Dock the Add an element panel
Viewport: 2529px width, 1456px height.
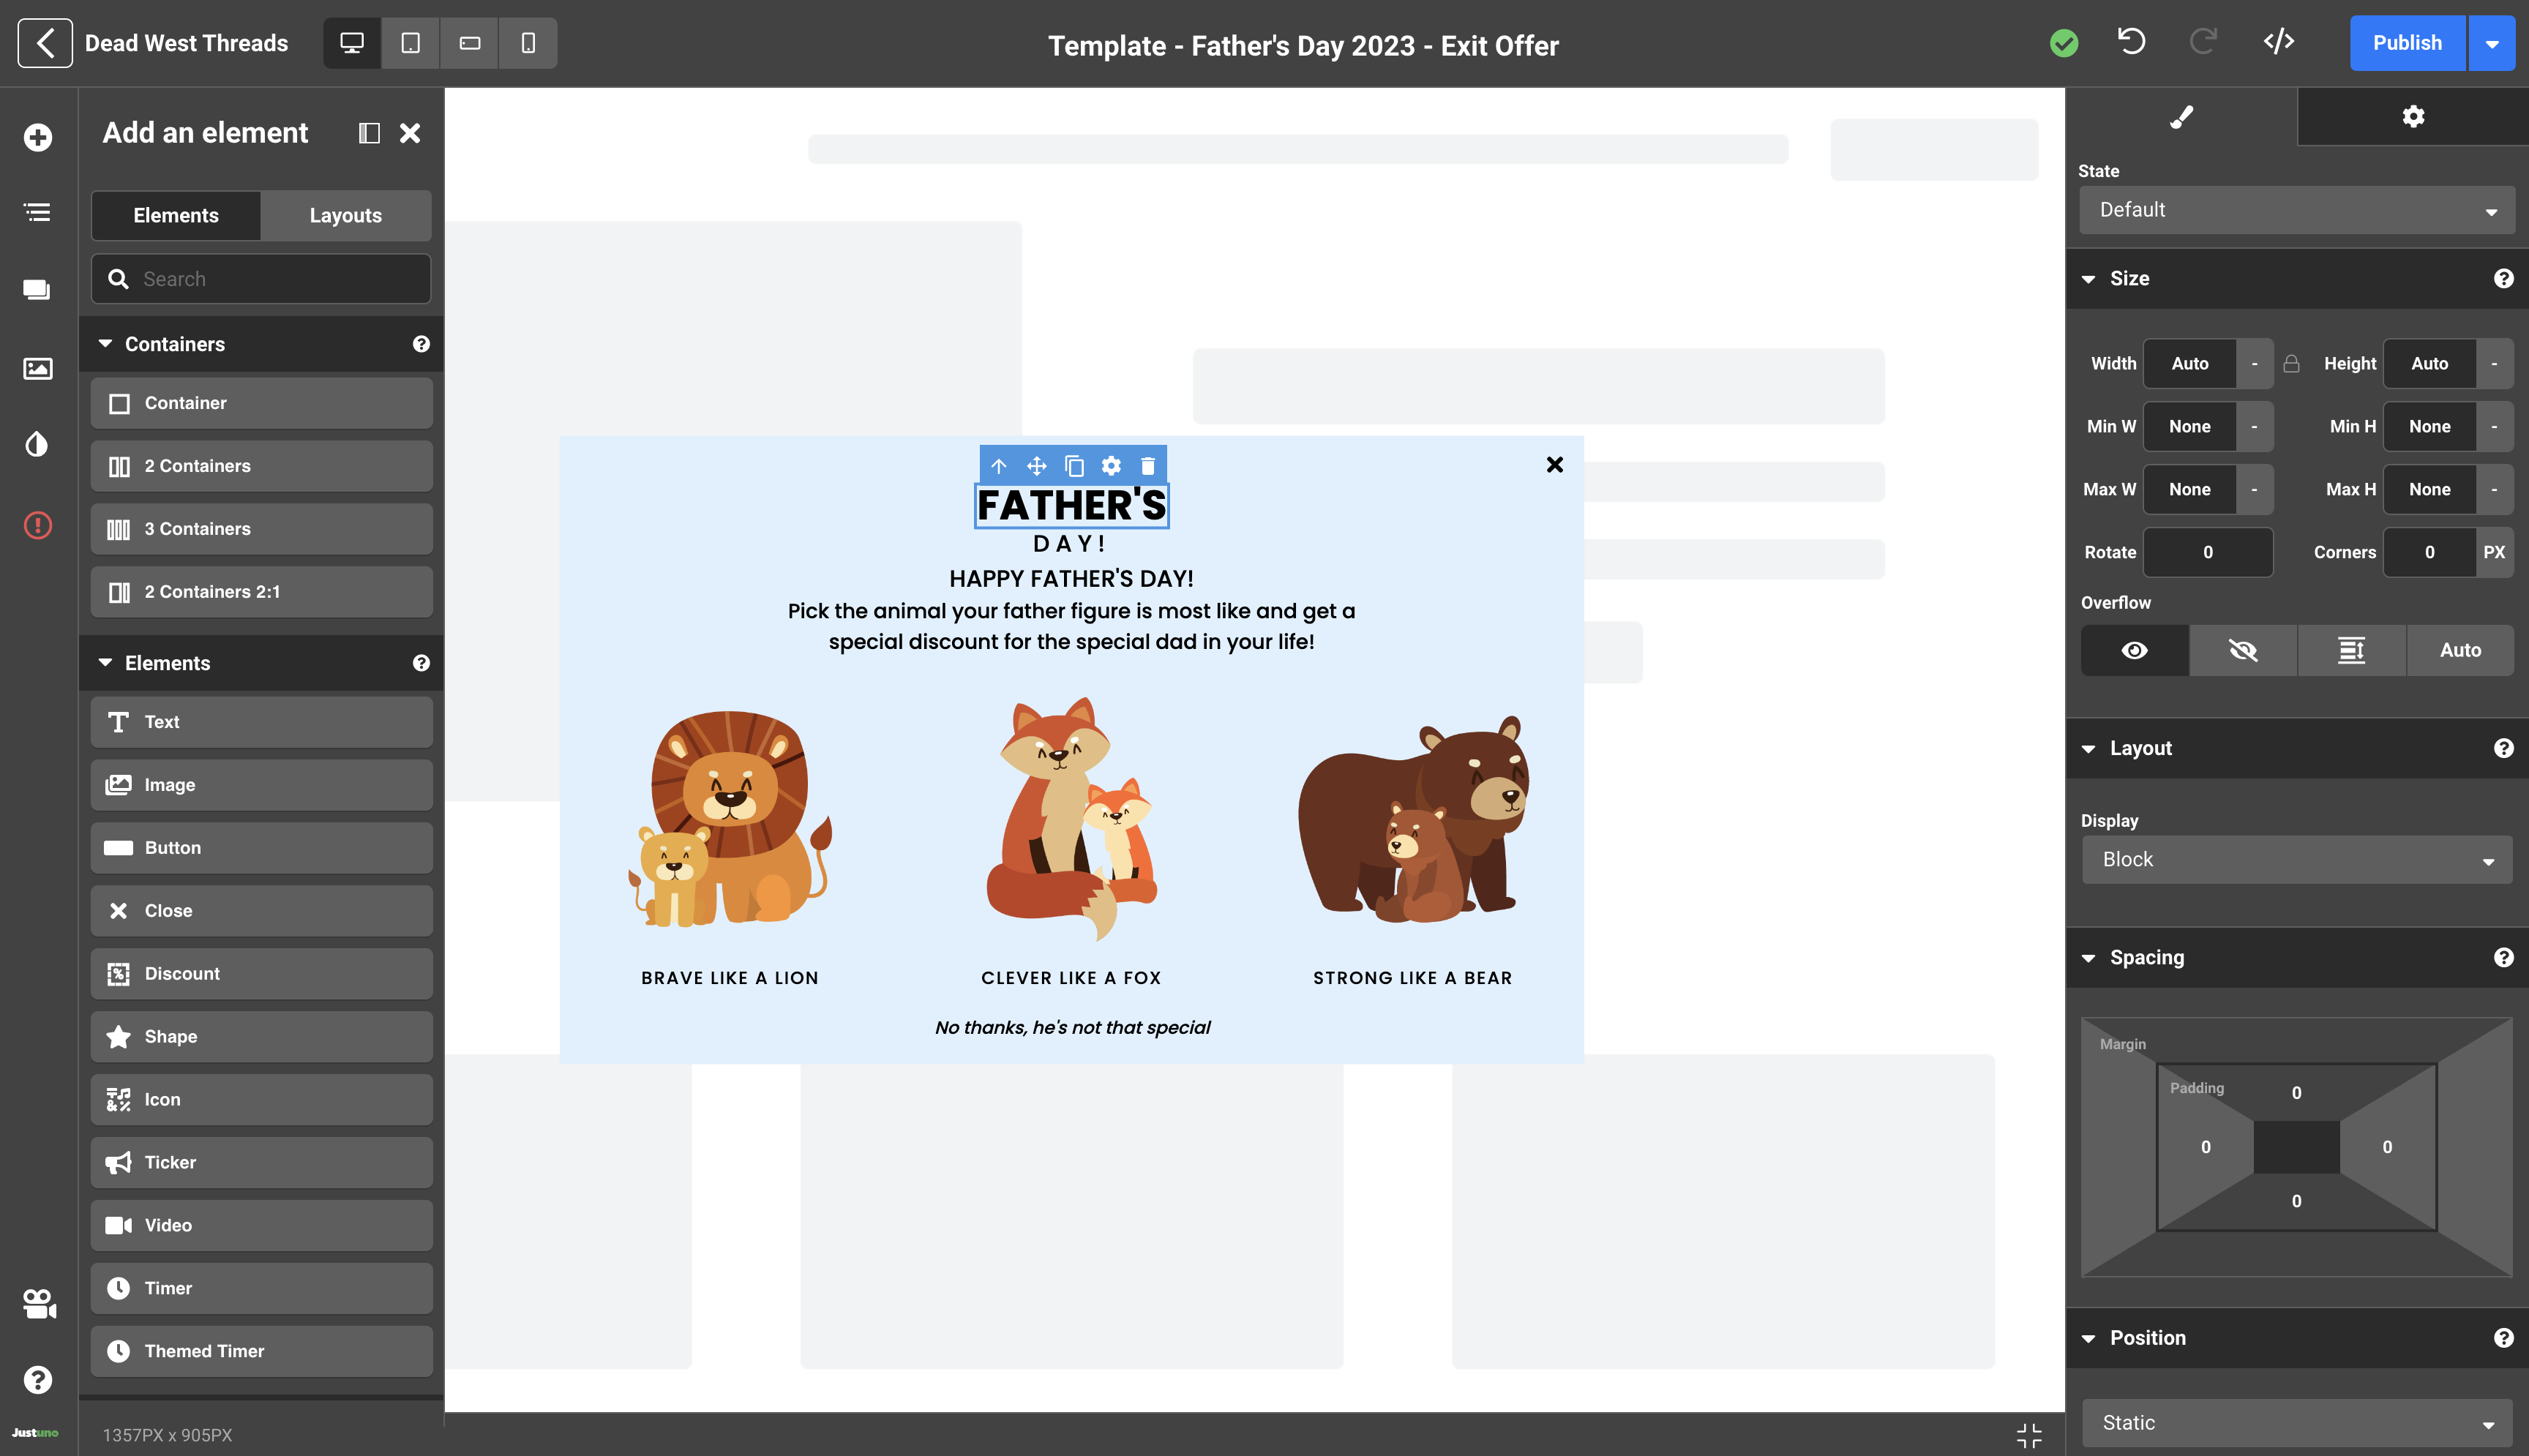(x=369, y=133)
